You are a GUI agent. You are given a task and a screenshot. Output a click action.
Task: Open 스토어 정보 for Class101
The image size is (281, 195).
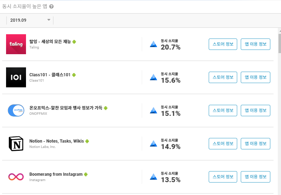pos(223,77)
